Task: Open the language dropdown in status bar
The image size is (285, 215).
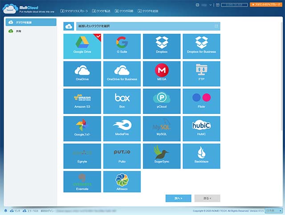Action: (x=273, y=211)
